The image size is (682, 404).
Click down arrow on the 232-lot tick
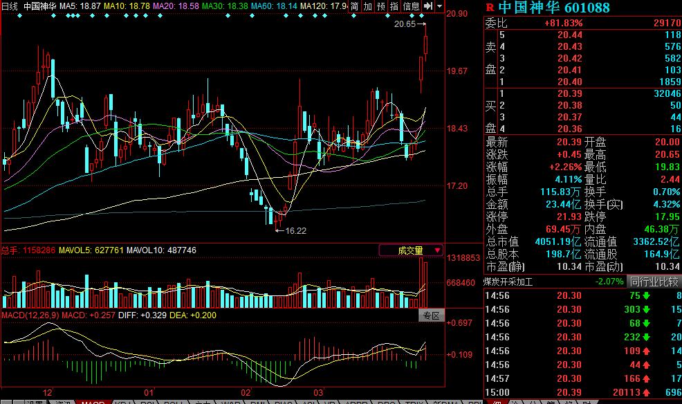pyautogui.click(x=646, y=337)
